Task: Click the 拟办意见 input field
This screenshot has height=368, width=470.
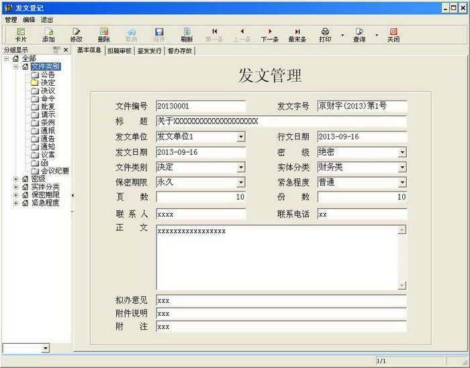Action: [281, 301]
